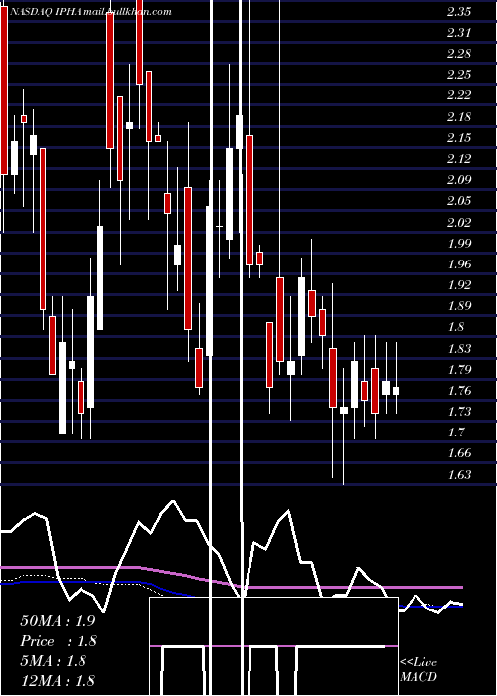Viewport: 497px width, 696px height.
Task: Click the 1.83 price axis label
Action: pos(459,349)
